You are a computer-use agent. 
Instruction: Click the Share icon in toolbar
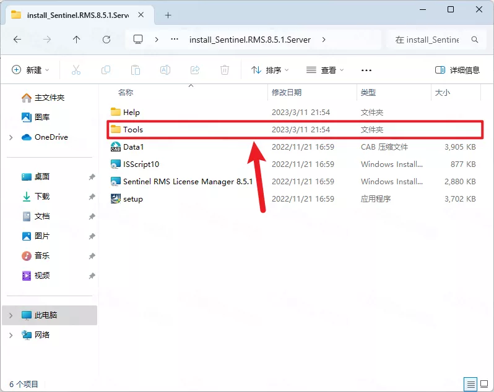point(195,70)
